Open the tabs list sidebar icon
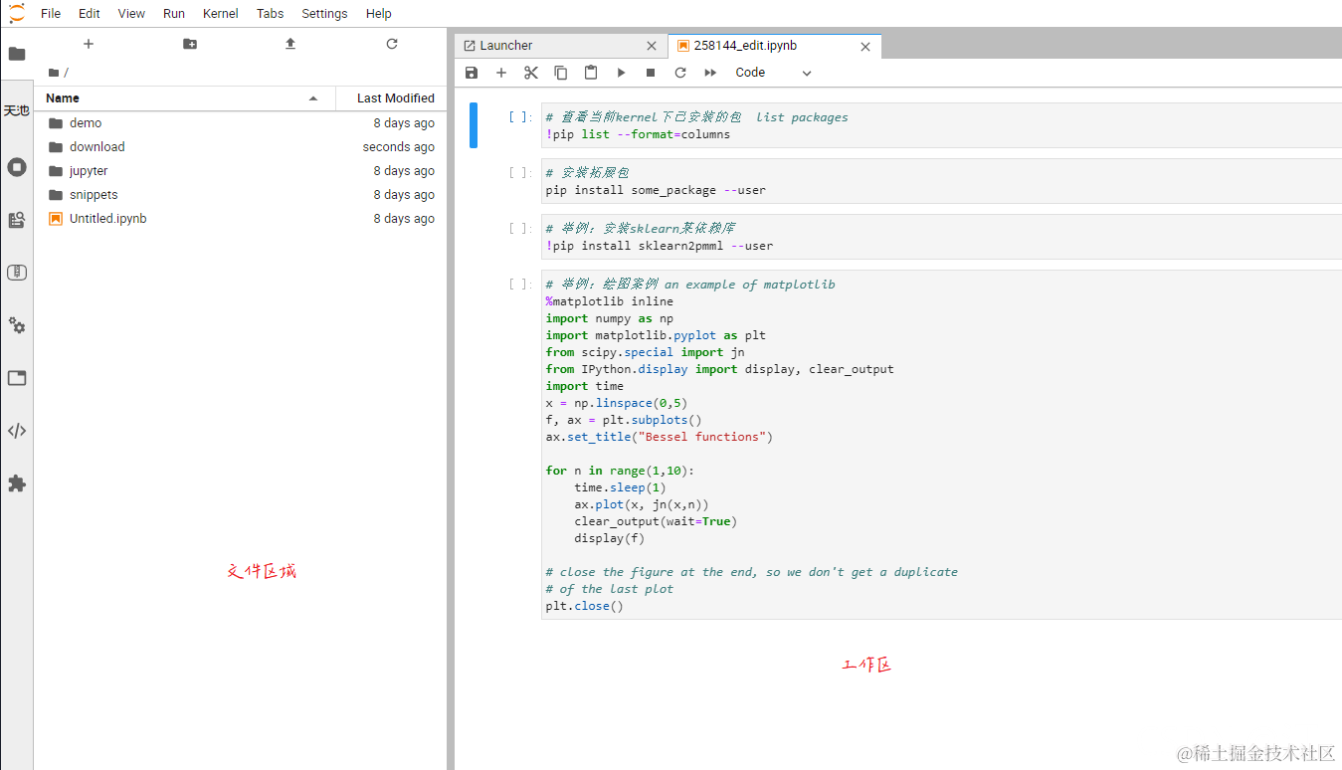The height and width of the screenshot is (770, 1342). (17, 378)
